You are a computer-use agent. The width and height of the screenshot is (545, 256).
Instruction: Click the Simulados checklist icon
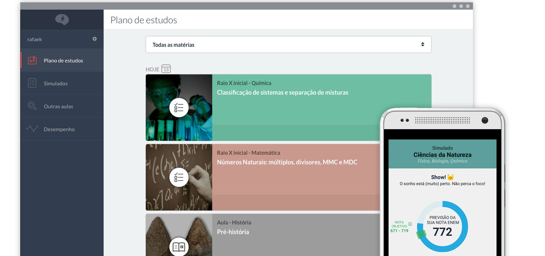click(x=32, y=83)
